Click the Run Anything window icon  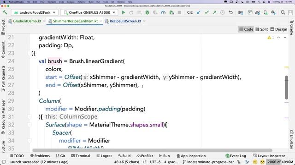coord(250,12)
